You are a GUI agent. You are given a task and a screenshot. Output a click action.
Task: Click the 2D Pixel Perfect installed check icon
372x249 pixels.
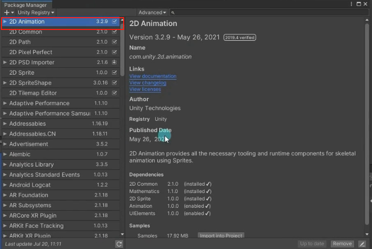point(114,52)
